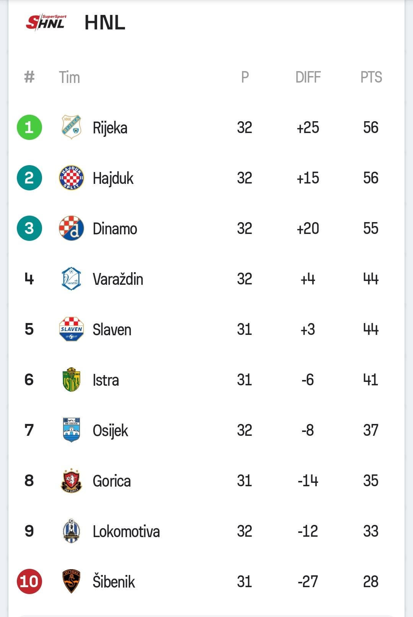Viewport: 413px width, 617px height.
Task: Open the Gorica club crest
Action: click(x=72, y=481)
